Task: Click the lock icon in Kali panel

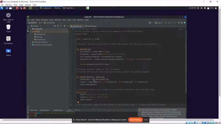Action: tap(216, 8)
